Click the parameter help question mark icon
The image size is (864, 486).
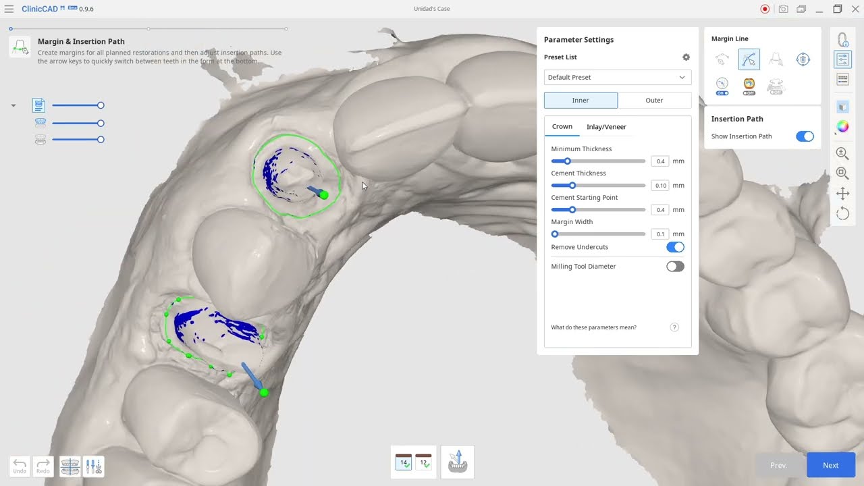(x=674, y=327)
